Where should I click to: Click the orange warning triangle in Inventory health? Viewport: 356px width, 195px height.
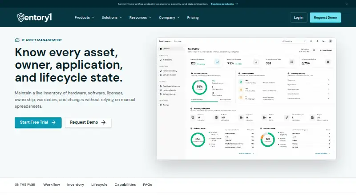tap(241, 90)
